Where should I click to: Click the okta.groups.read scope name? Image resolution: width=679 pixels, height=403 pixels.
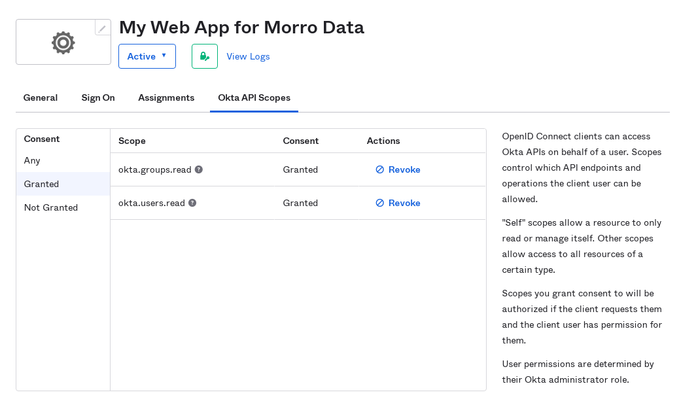click(x=154, y=169)
